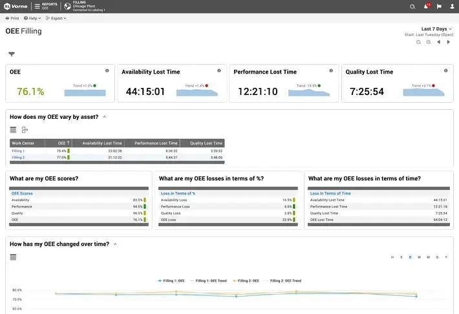This screenshot has width=459, height=314.
Task: Go to previous time period arrow
Action: coord(438,42)
